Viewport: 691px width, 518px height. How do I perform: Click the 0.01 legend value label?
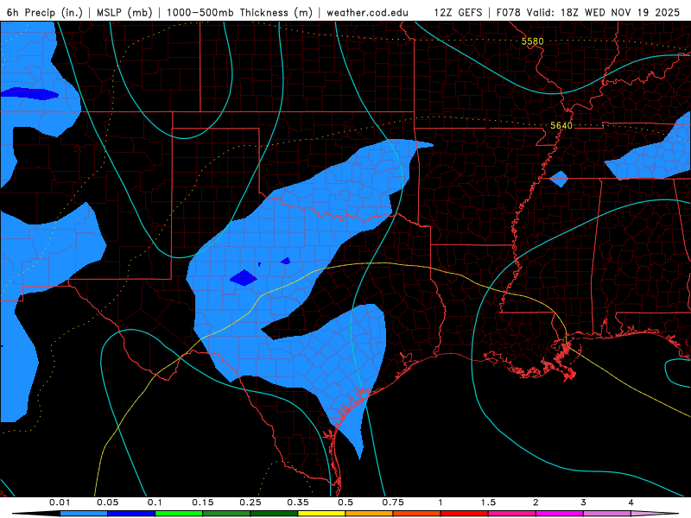[x=60, y=502]
